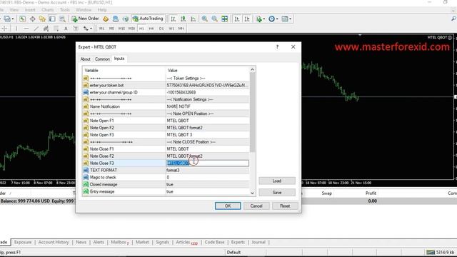457x257 pixels.
Task: Click the New Order toolbar button
Action: tap(85, 19)
